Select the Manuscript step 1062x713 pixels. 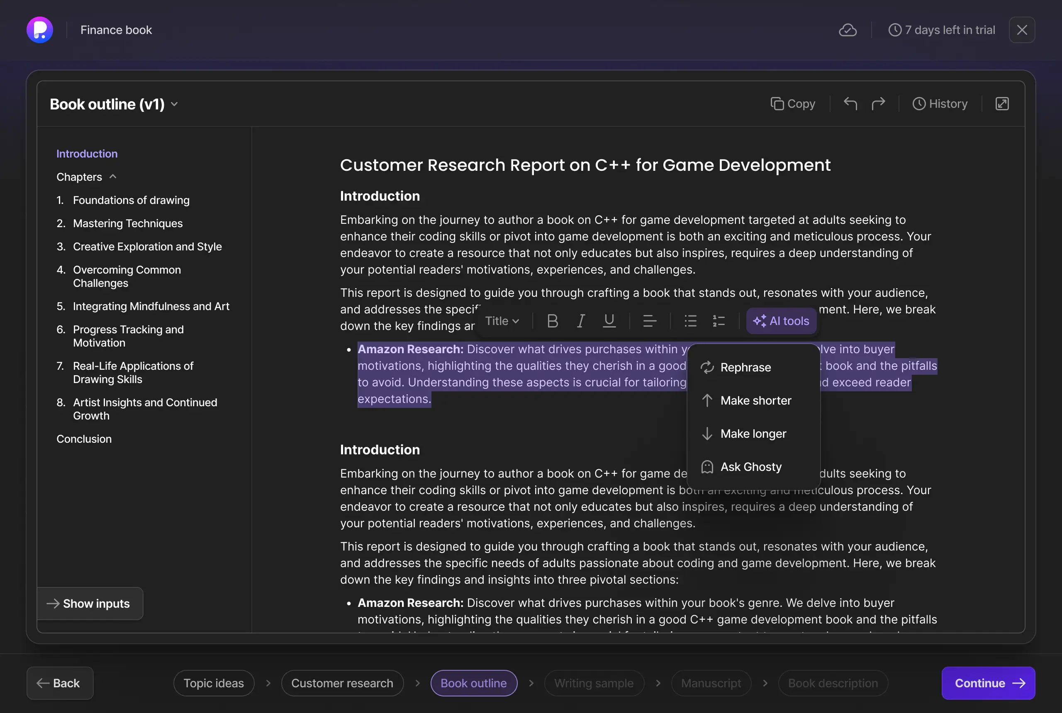pos(711,683)
